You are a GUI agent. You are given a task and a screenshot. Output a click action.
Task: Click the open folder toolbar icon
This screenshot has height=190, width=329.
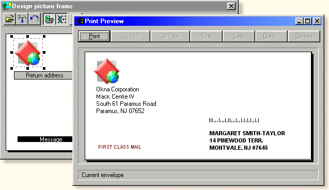pyautogui.click(x=10, y=19)
